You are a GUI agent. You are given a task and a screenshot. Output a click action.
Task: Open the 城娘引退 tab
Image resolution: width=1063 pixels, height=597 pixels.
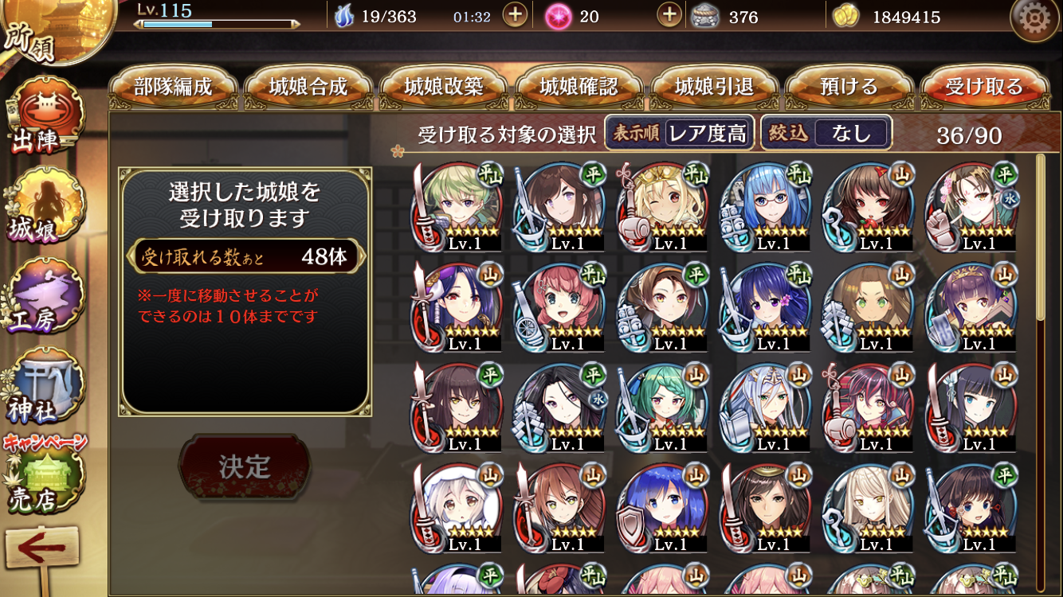[714, 86]
